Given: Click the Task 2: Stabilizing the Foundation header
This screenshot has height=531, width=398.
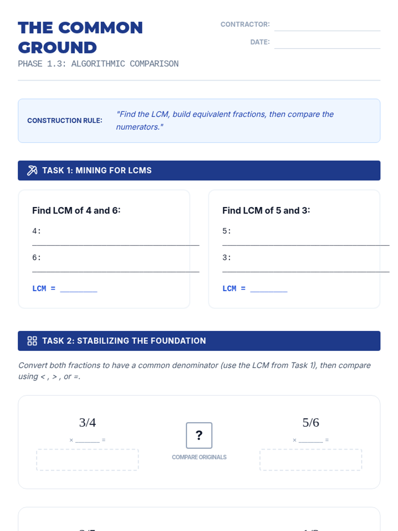Looking at the screenshot, I should click(124, 341).
